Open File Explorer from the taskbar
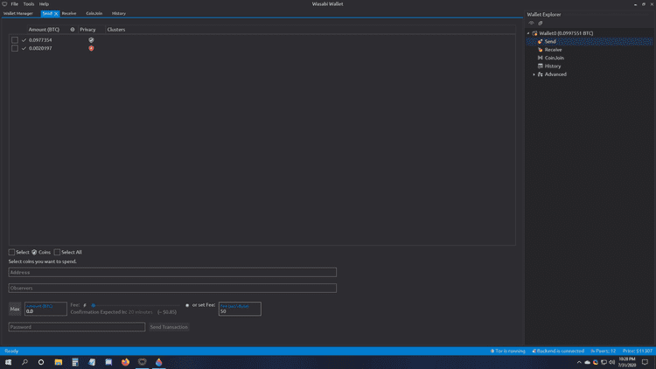 58,362
